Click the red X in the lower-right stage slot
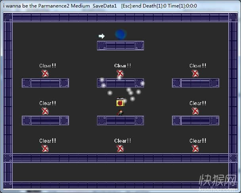 tap(195, 148)
